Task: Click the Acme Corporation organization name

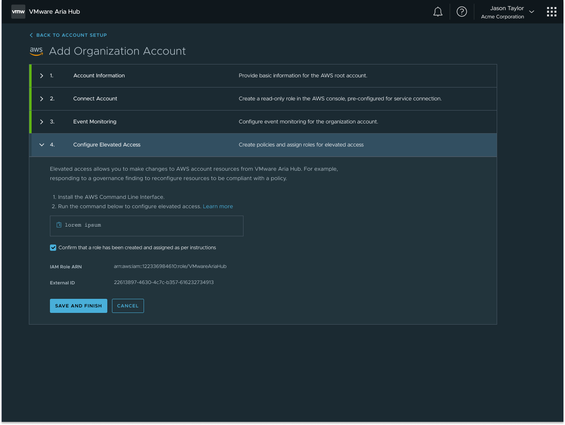Action: point(503,17)
